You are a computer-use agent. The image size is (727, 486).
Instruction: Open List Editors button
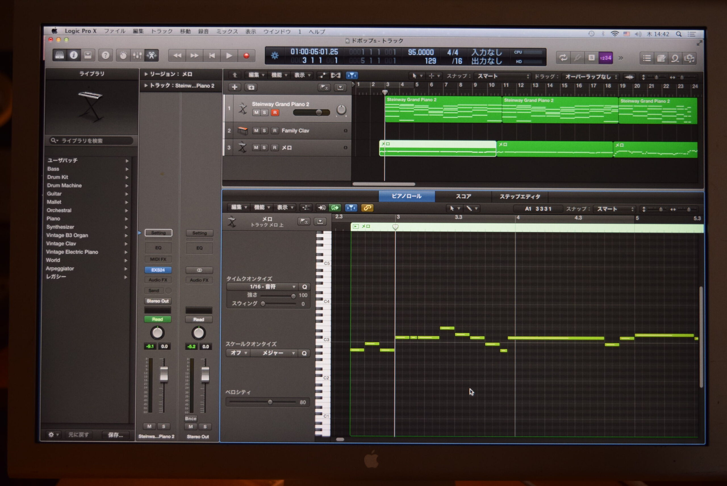click(x=646, y=58)
